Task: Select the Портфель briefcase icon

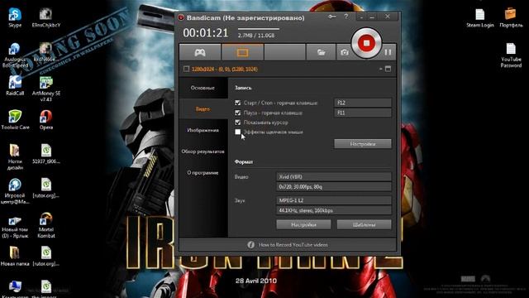Action: 511,18
